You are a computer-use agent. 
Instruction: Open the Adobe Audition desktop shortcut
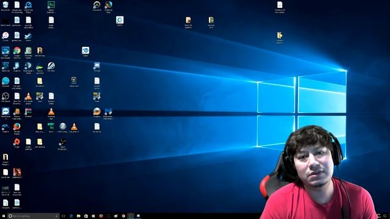(x=51, y=7)
